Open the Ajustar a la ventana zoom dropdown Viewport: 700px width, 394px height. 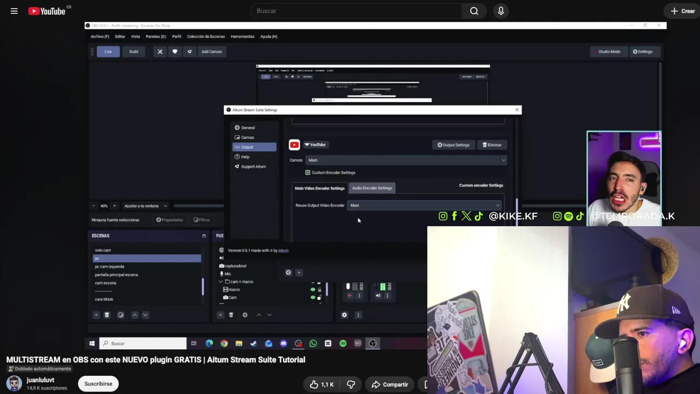tap(145, 206)
